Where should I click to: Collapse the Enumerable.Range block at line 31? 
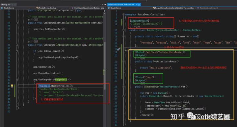[123, 96]
